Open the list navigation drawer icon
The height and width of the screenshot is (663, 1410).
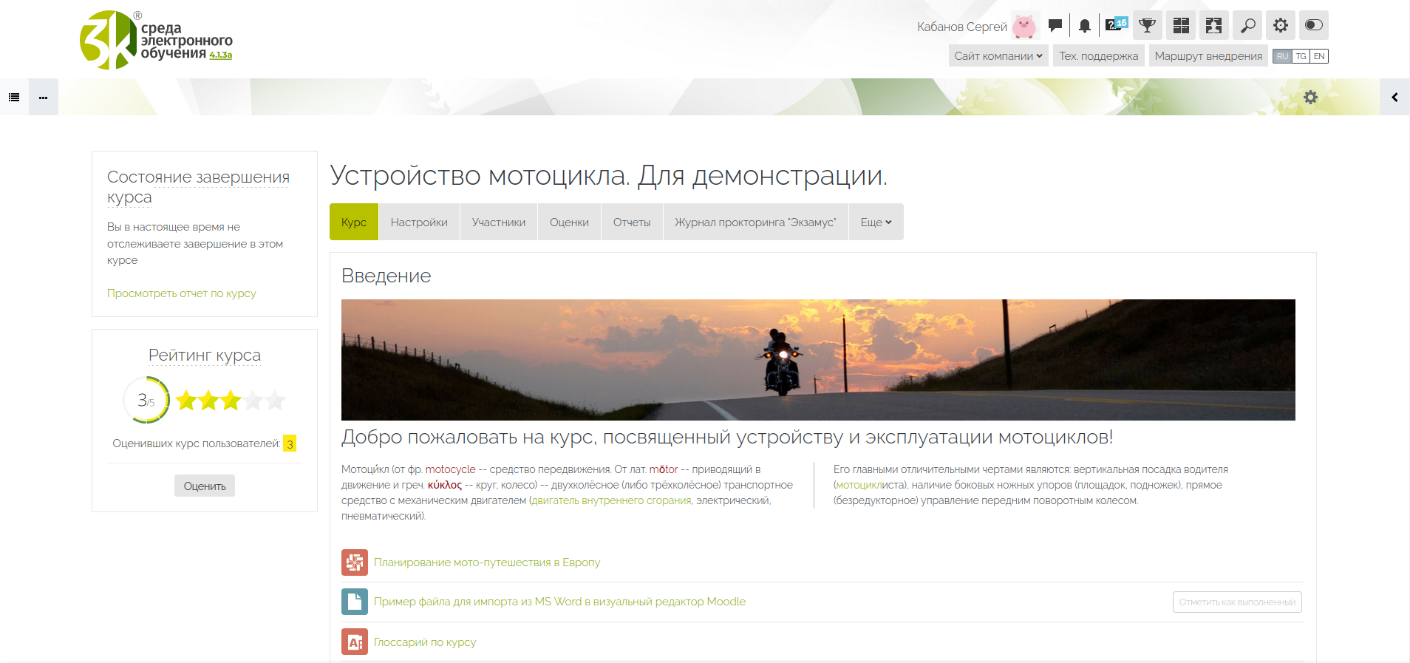click(14, 97)
